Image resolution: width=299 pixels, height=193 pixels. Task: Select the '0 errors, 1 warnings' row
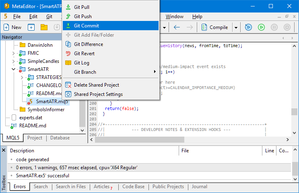coord(149,168)
